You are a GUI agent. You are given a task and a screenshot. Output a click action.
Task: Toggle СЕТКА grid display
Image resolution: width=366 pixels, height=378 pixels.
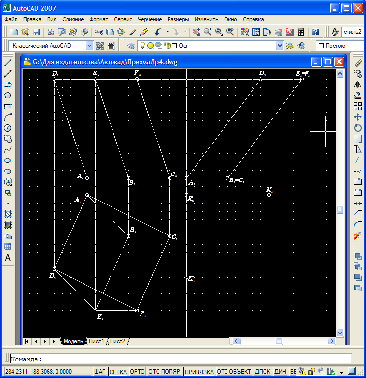118,371
